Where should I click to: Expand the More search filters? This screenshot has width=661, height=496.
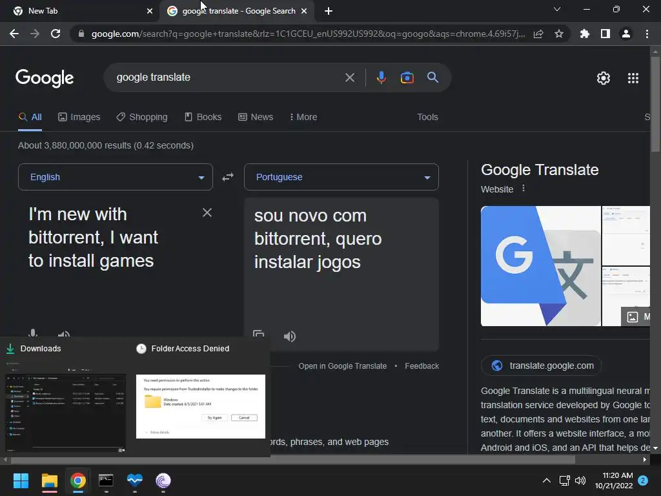click(x=303, y=118)
